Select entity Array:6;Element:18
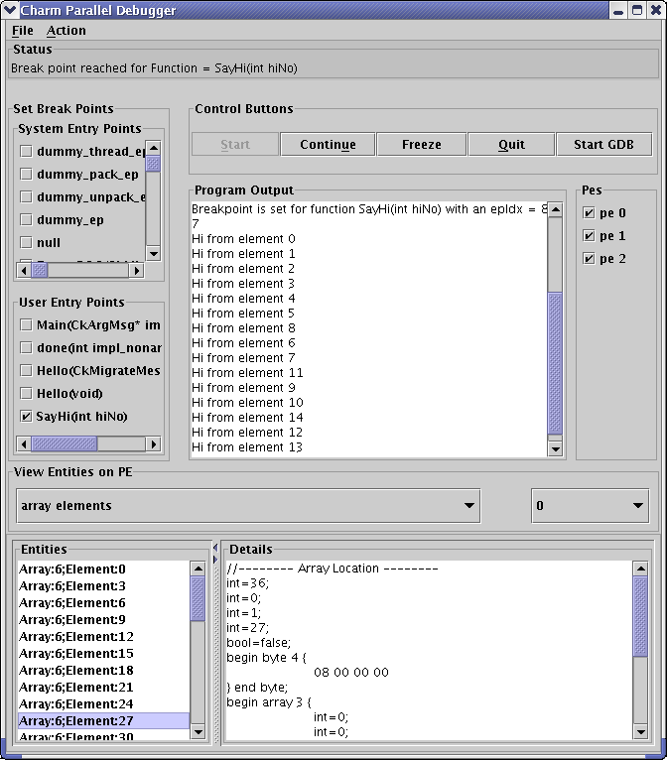 [x=104, y=671]
